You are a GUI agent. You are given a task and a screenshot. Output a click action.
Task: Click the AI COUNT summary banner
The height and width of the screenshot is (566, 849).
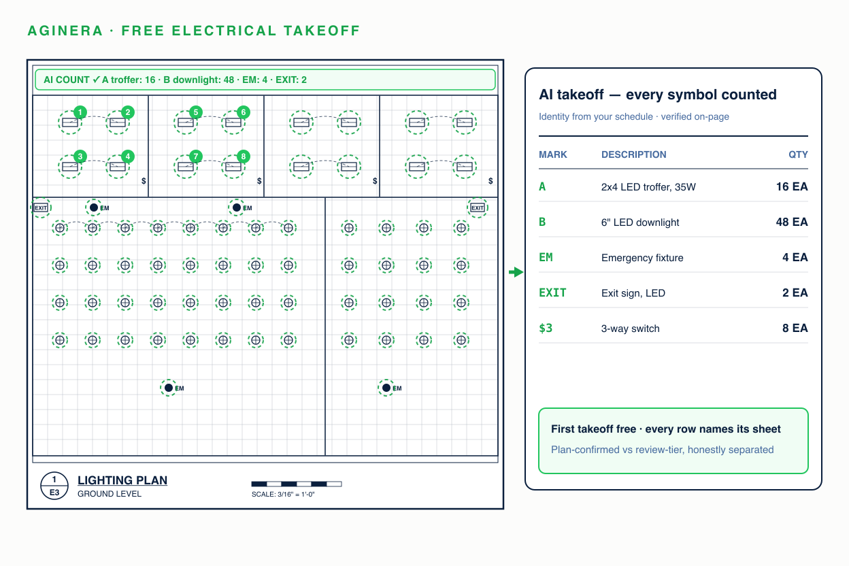[265, 80]
